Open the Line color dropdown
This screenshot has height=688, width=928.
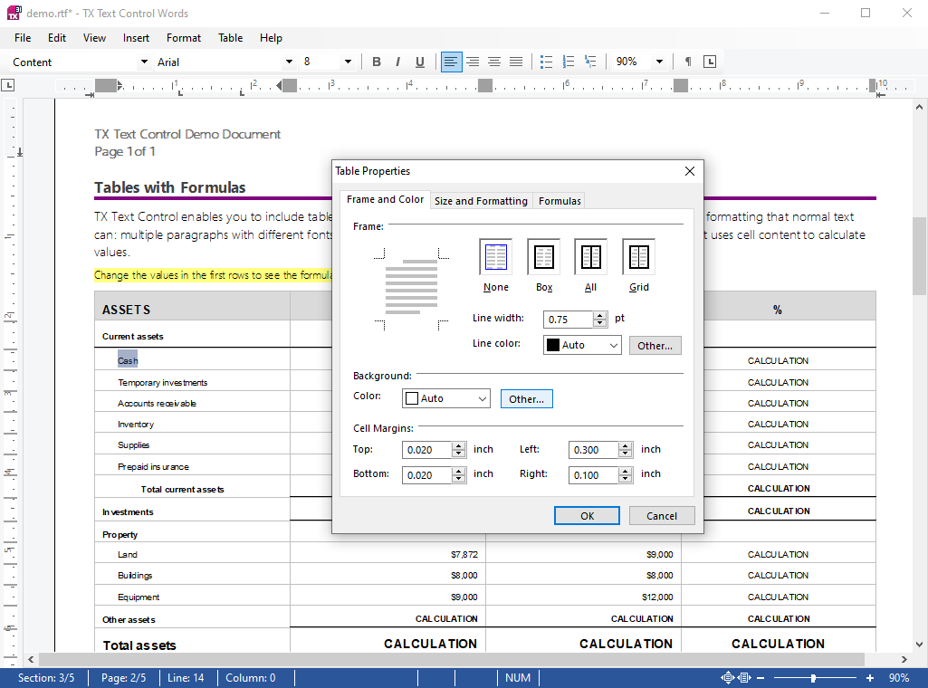pyautogui.click(x=613, y=345)
